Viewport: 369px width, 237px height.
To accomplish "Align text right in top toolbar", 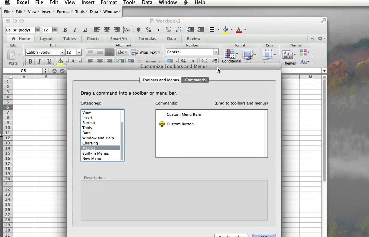I will pyautogui.click(x=117, y=30).
